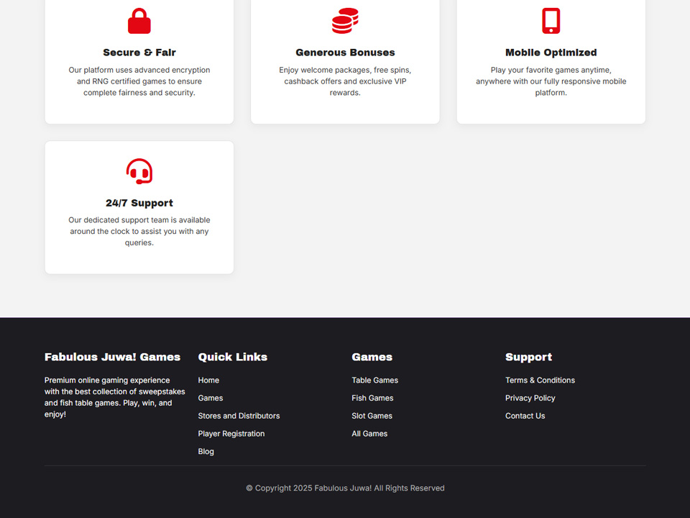Screen dimensions: 690x518
Task: Click the 24/7 Support card heading
Action: tap(139, 203)
